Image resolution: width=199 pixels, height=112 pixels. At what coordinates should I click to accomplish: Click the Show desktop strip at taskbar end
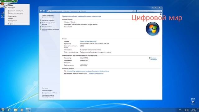pyautogui.click(x=198, y=110)
